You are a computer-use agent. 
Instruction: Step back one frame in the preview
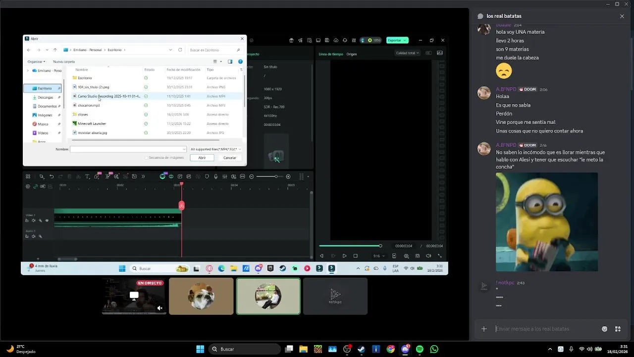pos(322,256)
